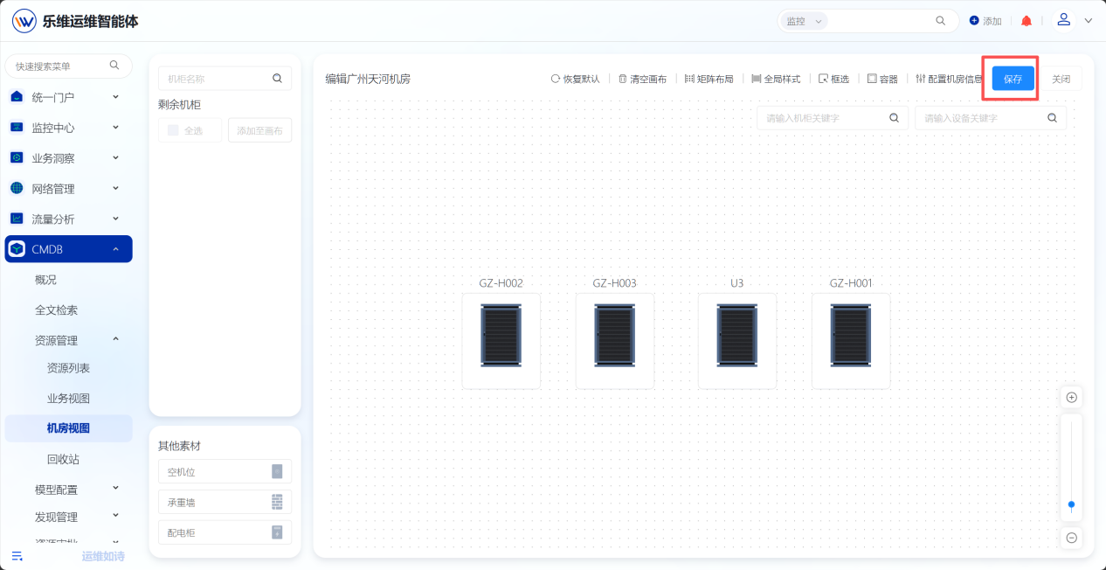The image size is (1106, 570).
Task: Click the 监控中心 sidebar icon
Action: [17, 128]
